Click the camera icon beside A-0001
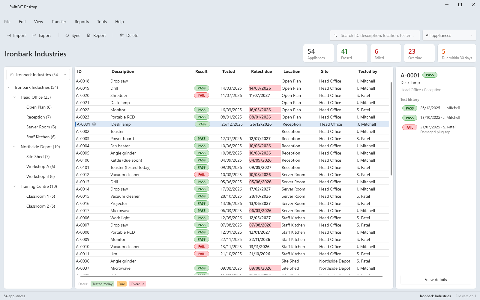This screenshot has width=480, height=300. [94, 124]
